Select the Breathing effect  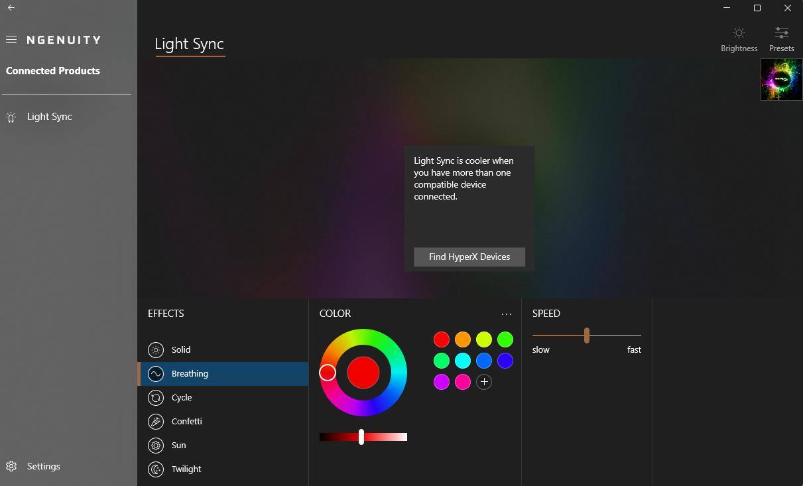(190, 374)
